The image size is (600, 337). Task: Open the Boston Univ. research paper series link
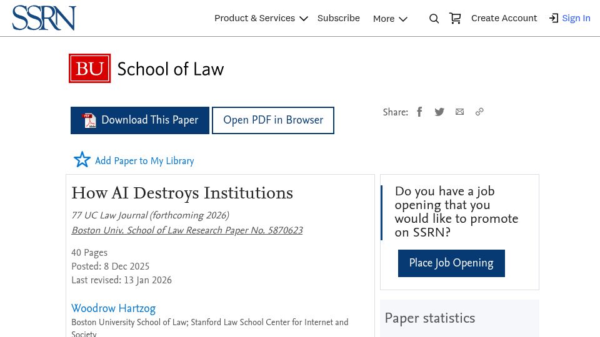(x=187, y=230)
